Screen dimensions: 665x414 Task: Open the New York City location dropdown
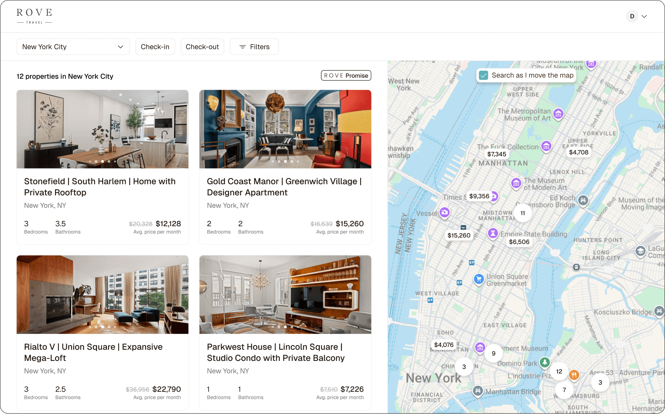tap(73, 47)
